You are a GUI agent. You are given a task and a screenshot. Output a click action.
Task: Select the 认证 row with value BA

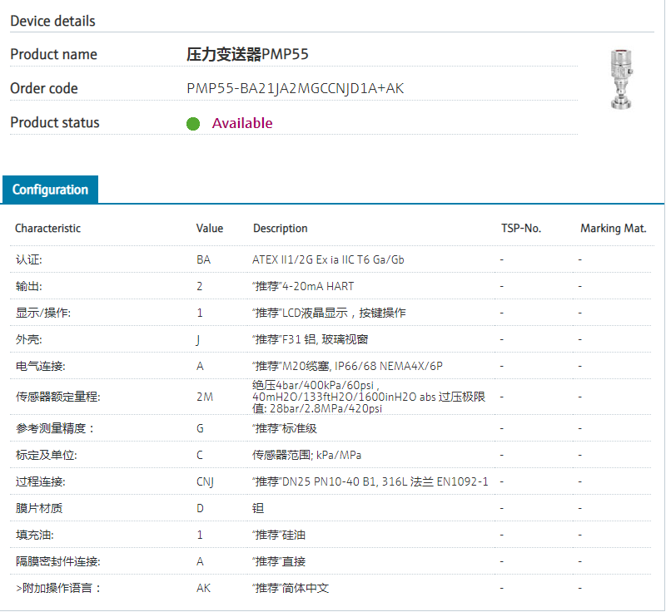pyautogui.click(x=28, y=259)
